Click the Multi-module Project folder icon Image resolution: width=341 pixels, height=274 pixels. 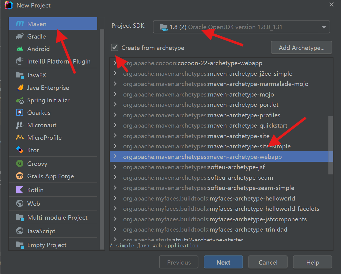pyautogui.click(x=20, y=217)
